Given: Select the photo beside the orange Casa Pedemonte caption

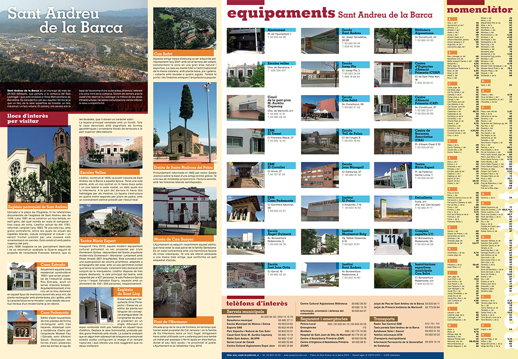Looking at the screenshot, I should coord(22,327).
